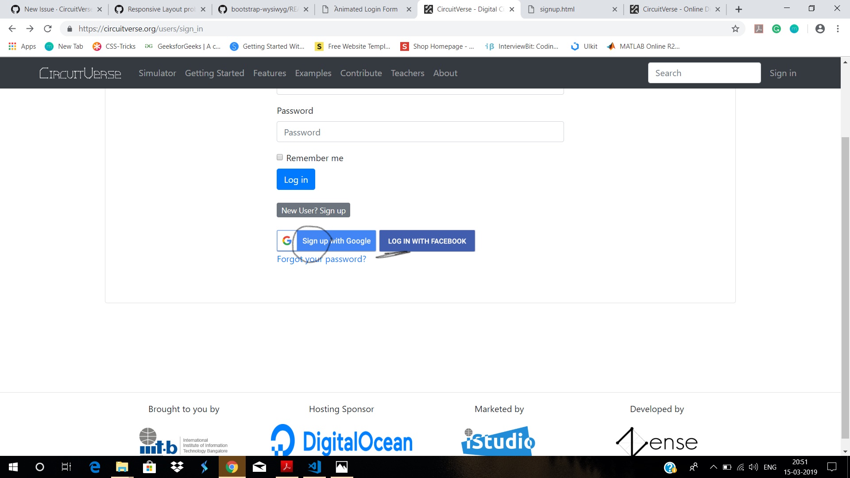Click the Log in button

coord(295,179)
